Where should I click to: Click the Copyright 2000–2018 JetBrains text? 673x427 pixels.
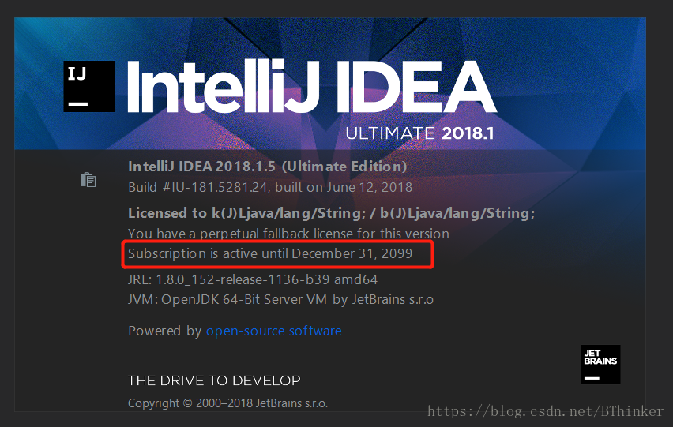[228, 403]
